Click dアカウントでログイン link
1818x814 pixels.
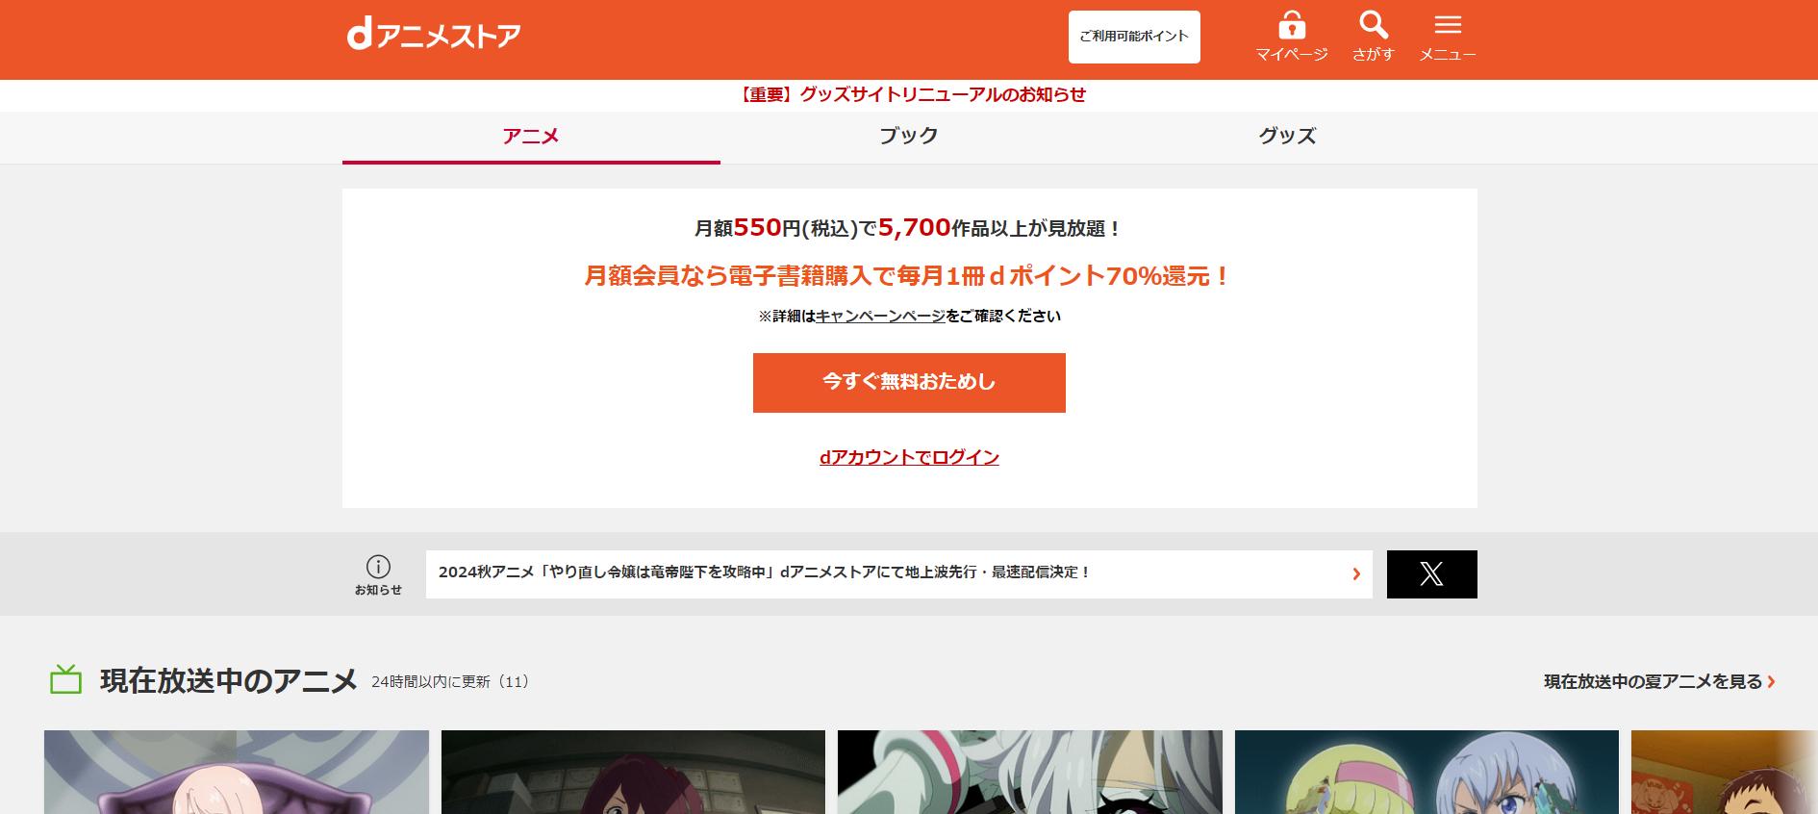pyautogui.click(x=909, y=457)
